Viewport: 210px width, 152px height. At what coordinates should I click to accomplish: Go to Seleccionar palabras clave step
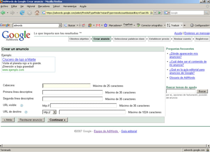pos(129,39)
